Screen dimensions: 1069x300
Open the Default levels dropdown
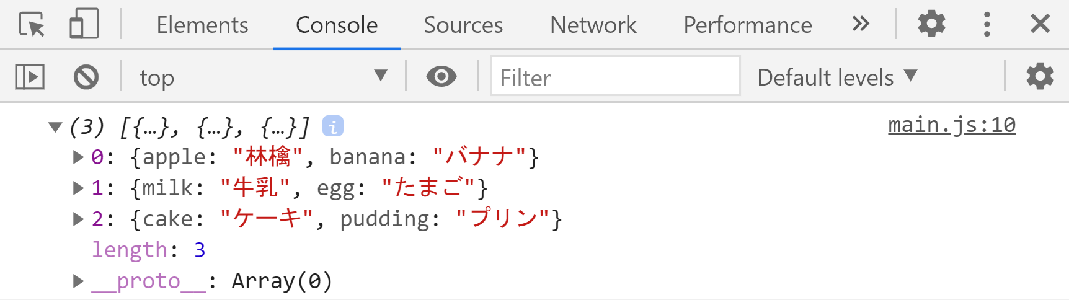(837, 77)
